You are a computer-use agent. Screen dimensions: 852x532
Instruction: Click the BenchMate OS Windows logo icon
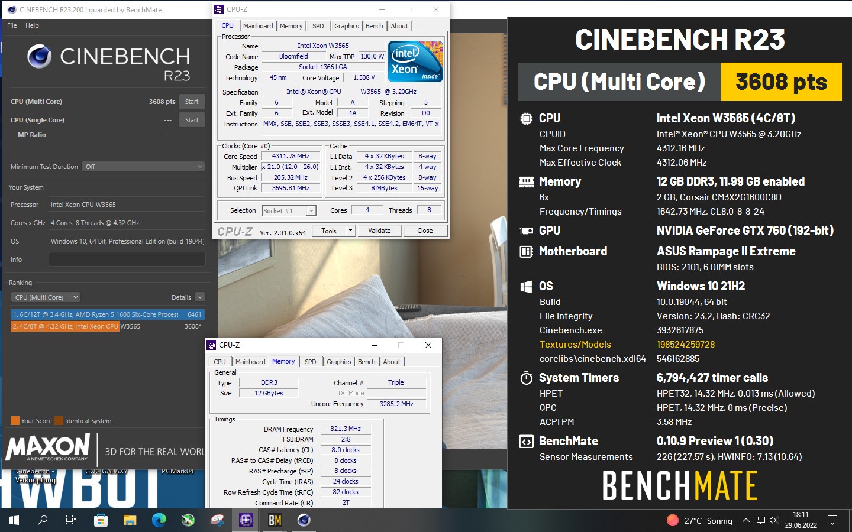526,287
